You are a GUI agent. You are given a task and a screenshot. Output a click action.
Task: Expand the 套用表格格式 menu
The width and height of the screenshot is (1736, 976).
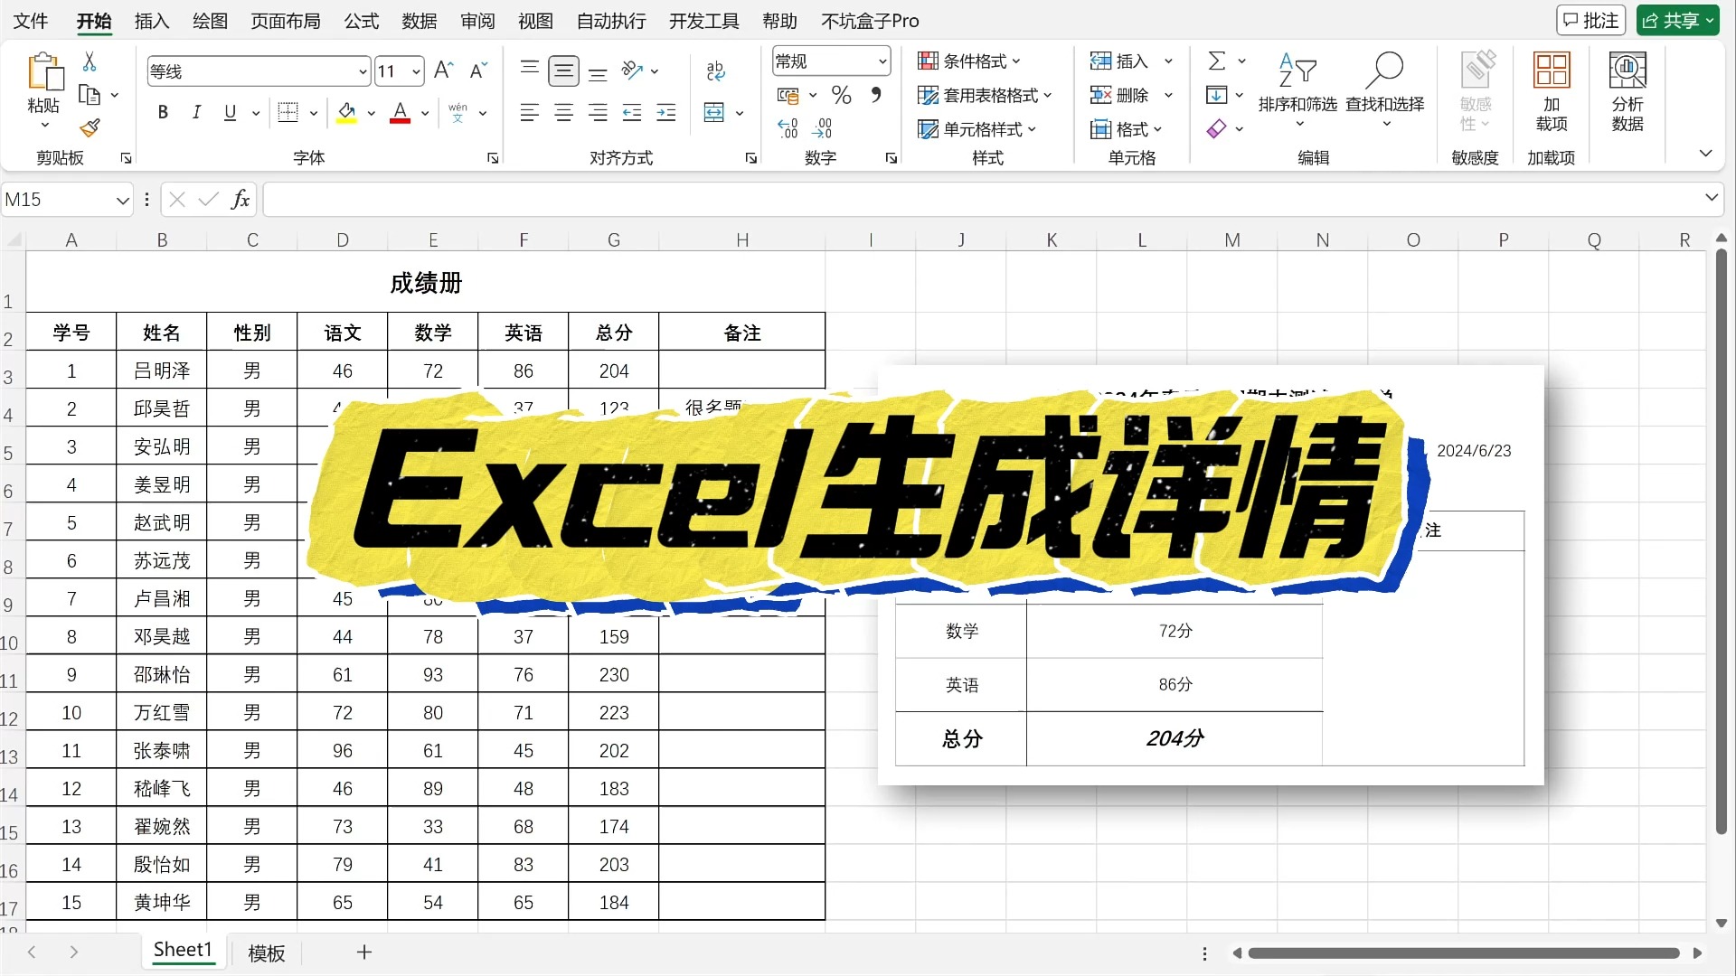coord(985,95)
